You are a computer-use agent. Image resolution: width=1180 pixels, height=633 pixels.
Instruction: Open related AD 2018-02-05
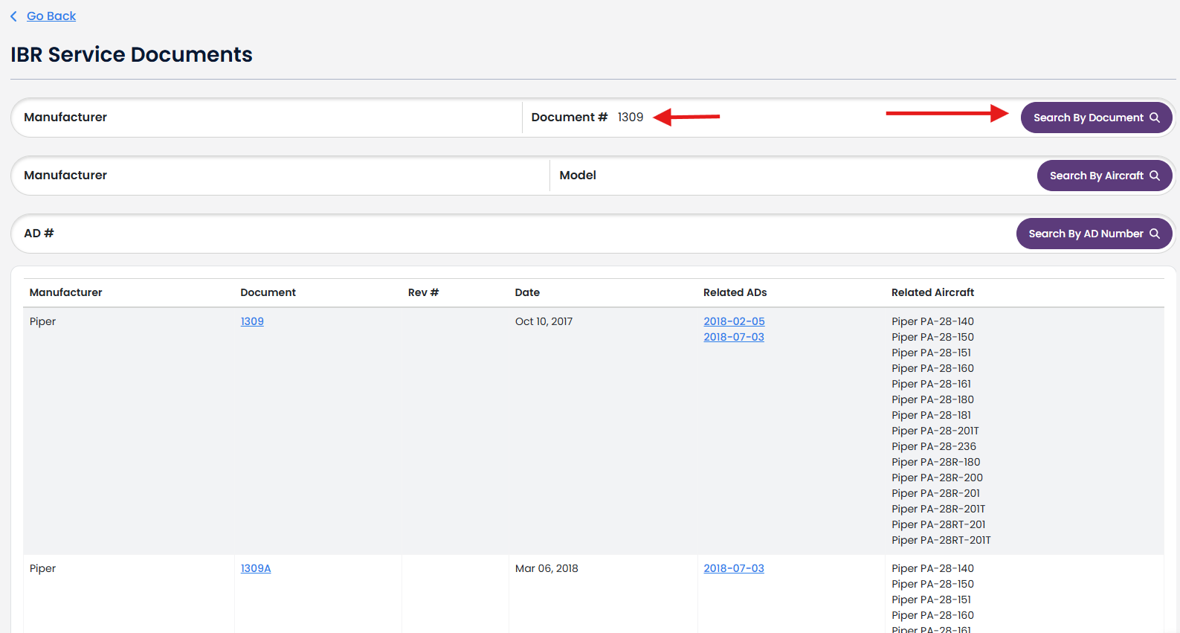pos(734,321)
